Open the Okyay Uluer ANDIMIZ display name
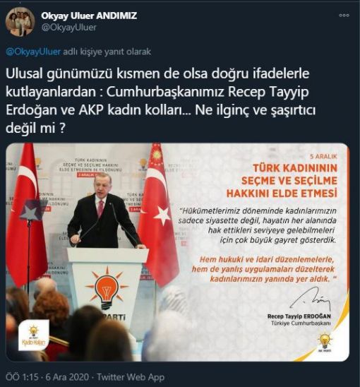The width and height of the screenshot is (360, 387). [x=89, y=16]
